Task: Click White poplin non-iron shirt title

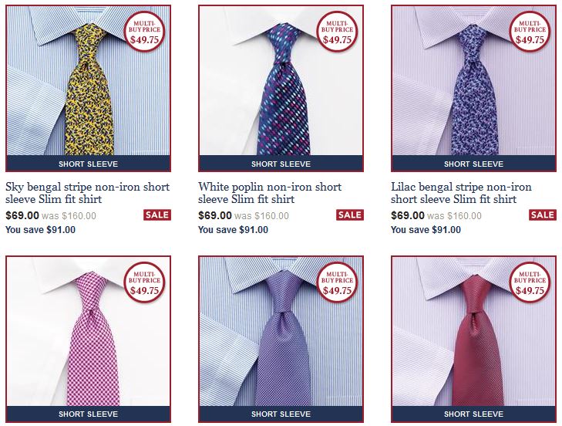Action: (270, 193)
